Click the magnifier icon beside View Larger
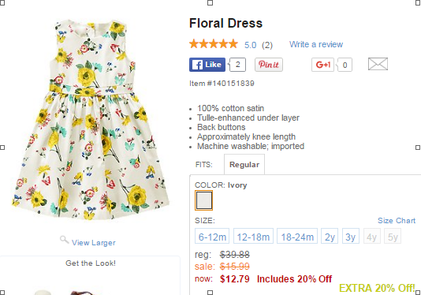 (x=64, y=239)
